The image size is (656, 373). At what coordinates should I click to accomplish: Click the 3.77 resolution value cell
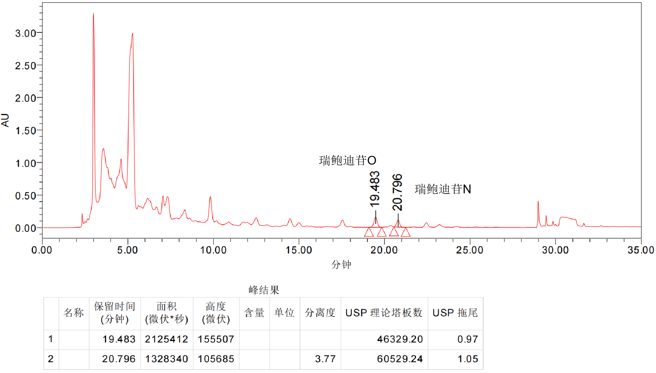(325, 359)
